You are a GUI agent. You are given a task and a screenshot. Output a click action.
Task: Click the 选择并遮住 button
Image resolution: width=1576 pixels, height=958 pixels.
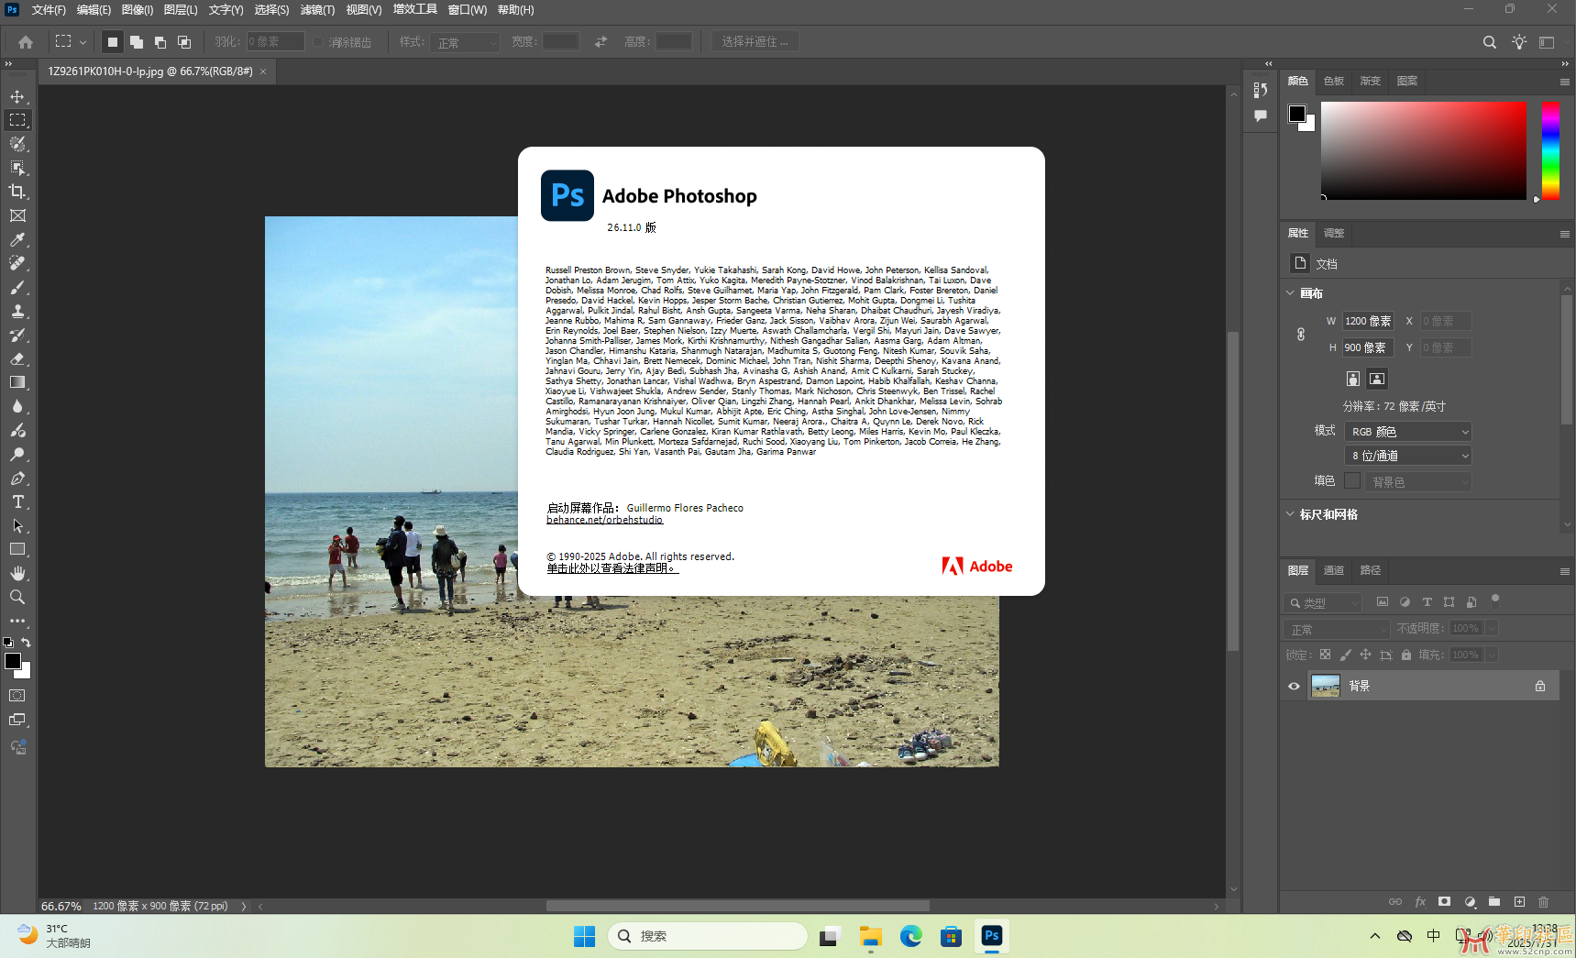(x=755, y=42)
